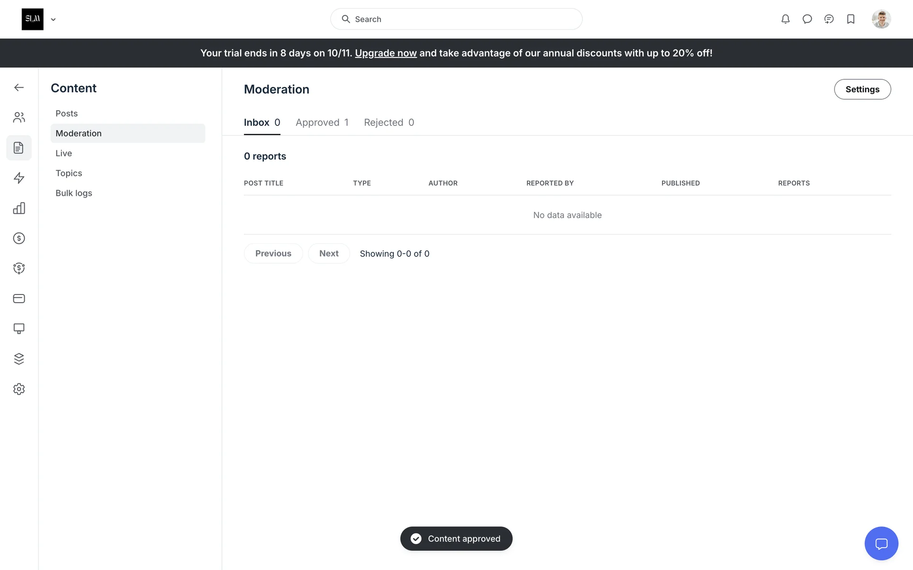Open the layers stack icon in sidebar
913x570 pixels.
(19, 359)
